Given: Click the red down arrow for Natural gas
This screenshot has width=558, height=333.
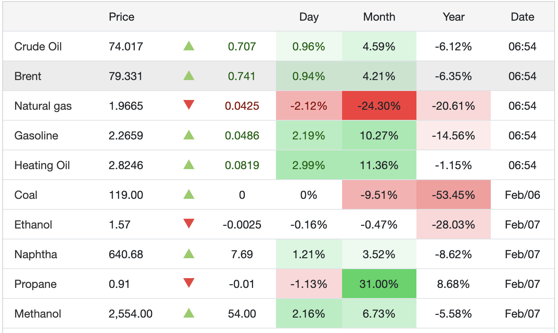Looking at the screenshot, I should [189, 105].
